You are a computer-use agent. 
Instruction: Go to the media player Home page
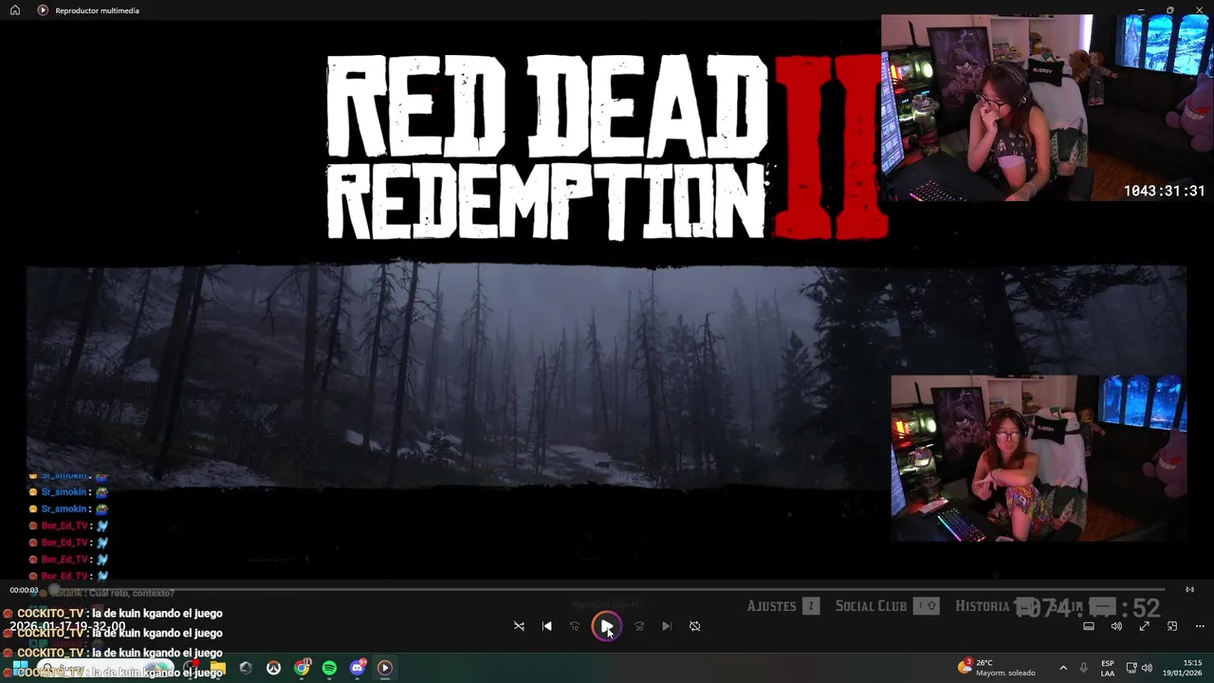pos(14,10)
